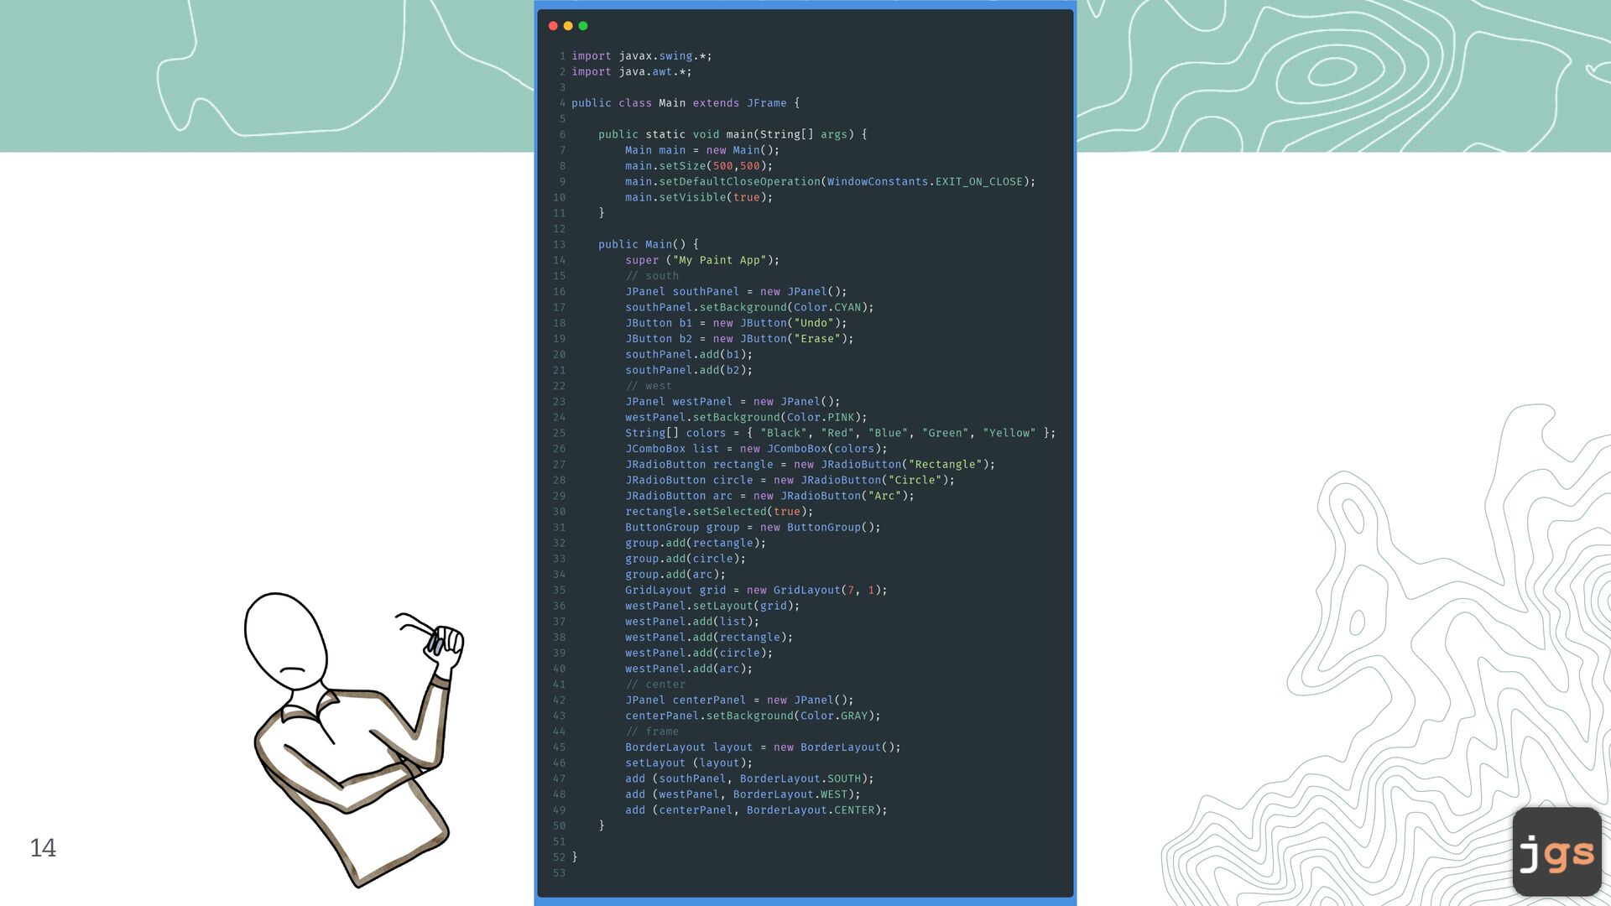Click the line 'main.setVisible(true);'
The height and width of the screenshot is (906, 1611).
coord(699,197)
